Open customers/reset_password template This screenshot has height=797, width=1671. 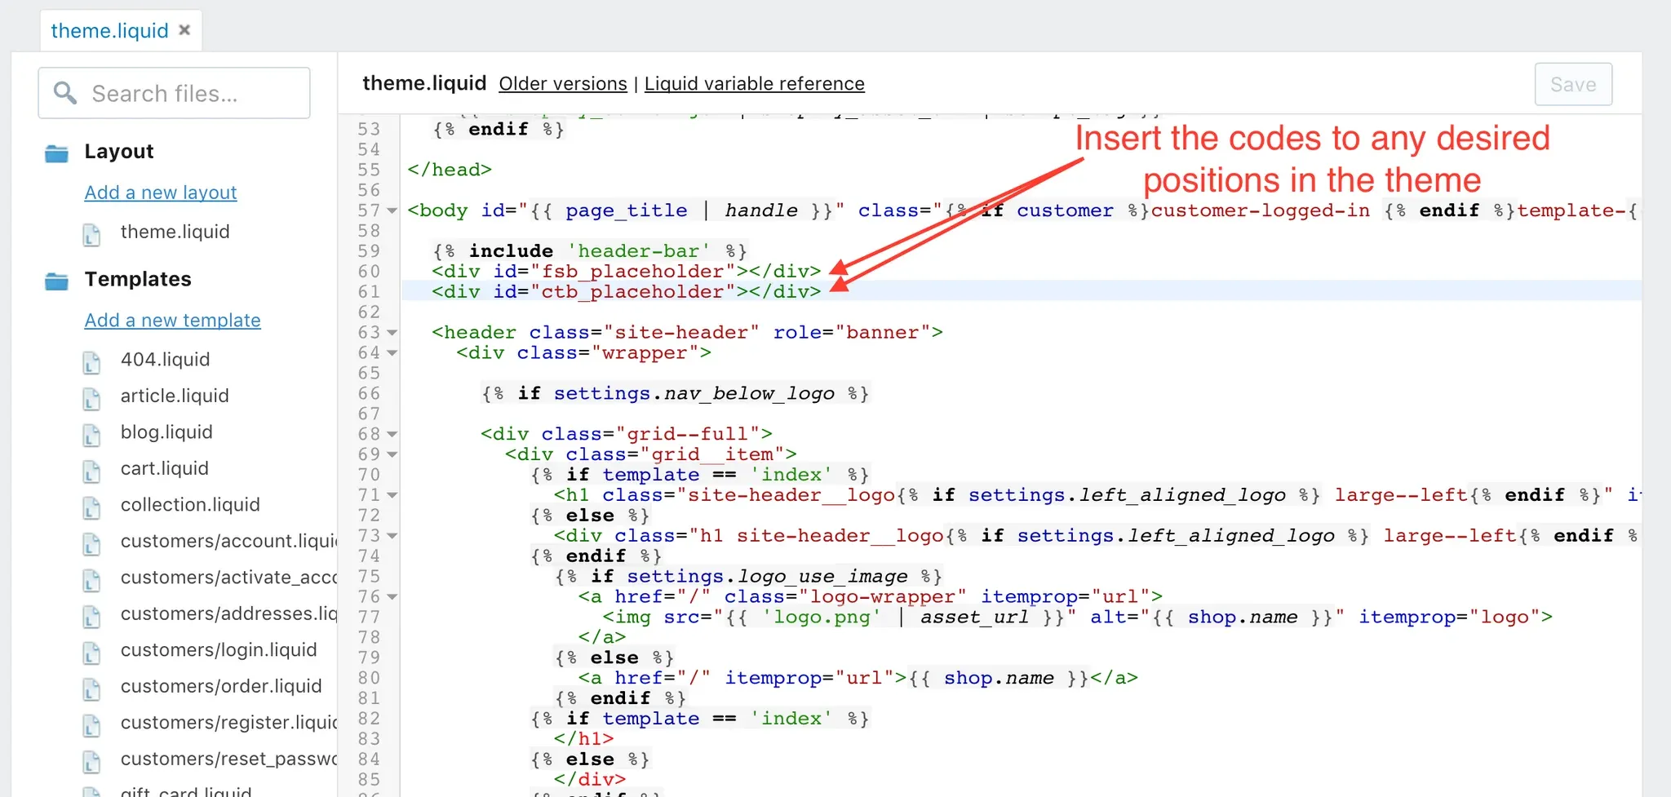(x=228, y=759)
